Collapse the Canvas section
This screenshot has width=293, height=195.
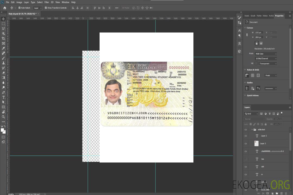245,28
